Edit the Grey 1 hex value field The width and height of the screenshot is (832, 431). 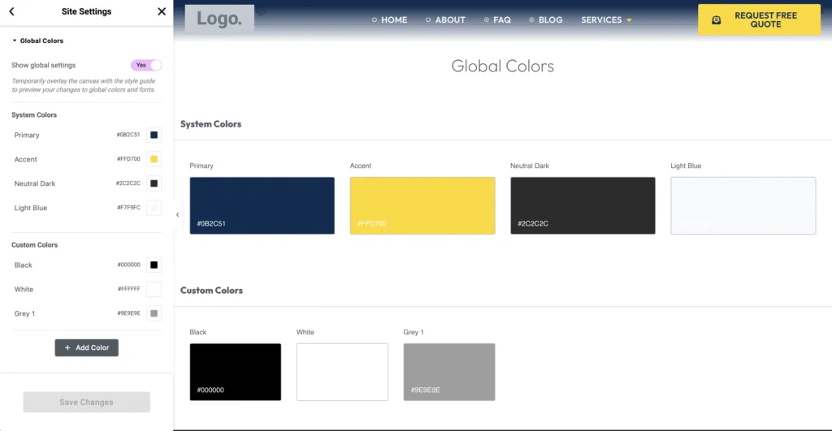tap(128, 313)
